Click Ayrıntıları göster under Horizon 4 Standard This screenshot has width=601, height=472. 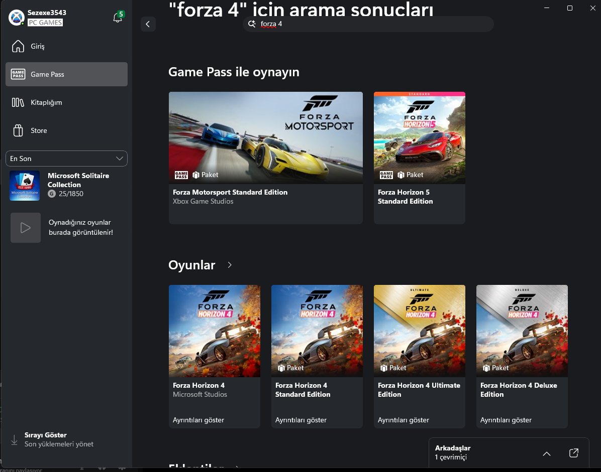[301, 420]
